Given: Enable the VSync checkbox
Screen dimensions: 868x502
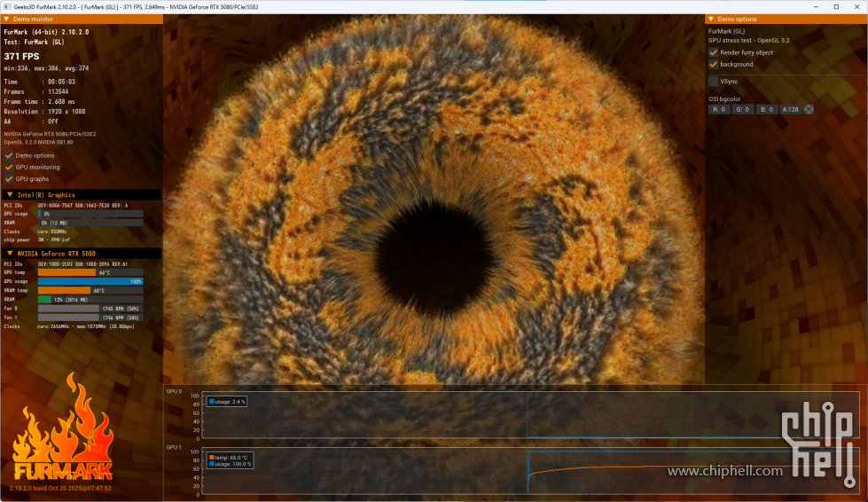Looking at the screenshot, I should pos(714,81).
